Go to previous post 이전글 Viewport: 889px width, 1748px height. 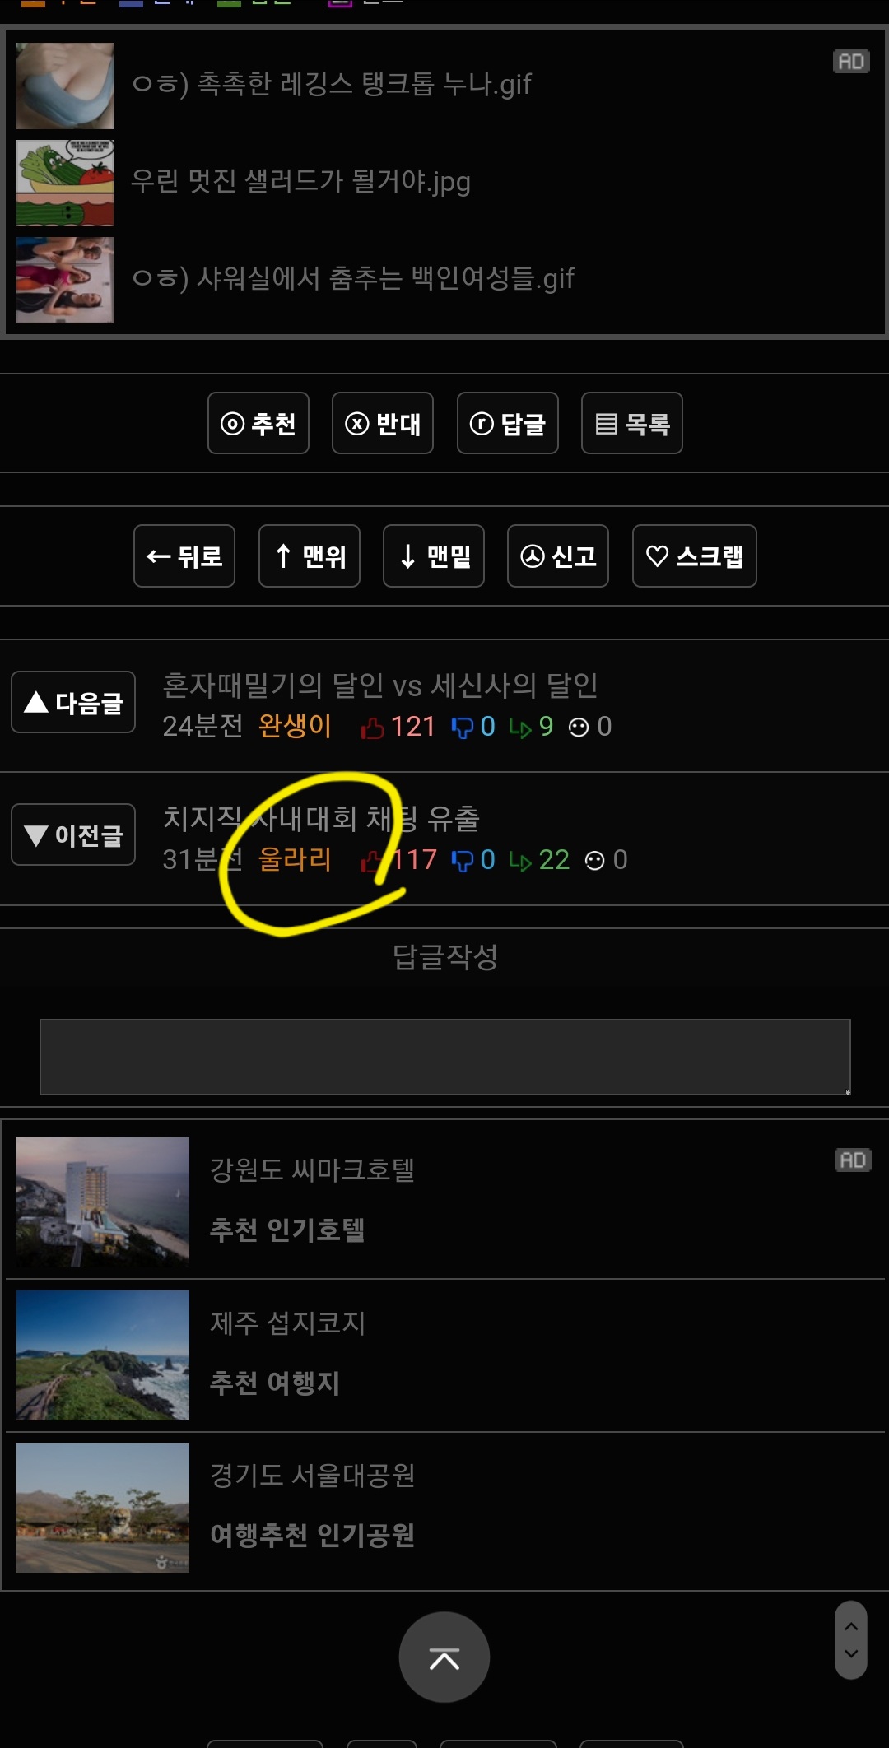tap(73, 834)
